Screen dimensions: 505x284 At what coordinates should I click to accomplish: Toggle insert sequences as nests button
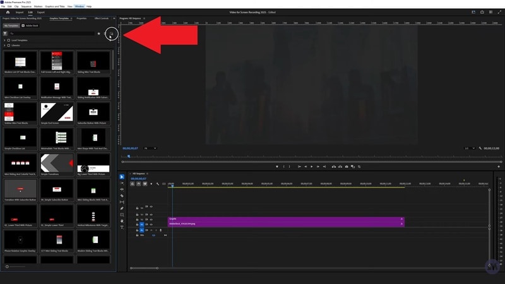click(x=133, y=184)
